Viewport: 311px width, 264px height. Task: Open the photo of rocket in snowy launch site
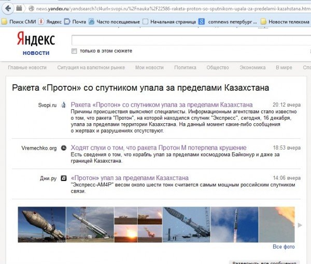pyautogui.click(x=187, y=225)
